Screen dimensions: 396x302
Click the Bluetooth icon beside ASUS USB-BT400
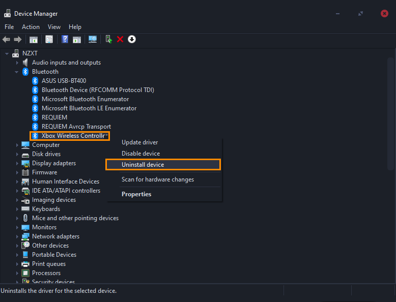point(35,81)
